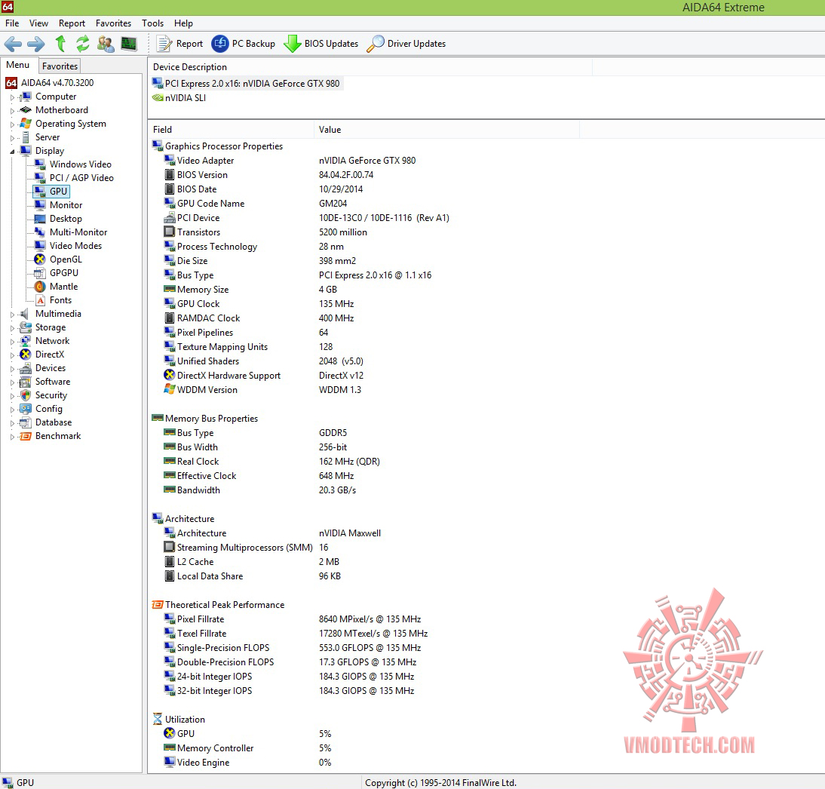Click the green up arrow parent icon
Viewport: 825px width, 789px height.
[60, 44]
